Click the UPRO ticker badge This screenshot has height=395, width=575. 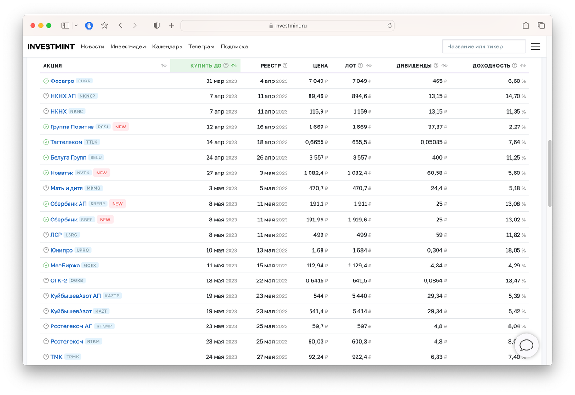coord(83,250)
